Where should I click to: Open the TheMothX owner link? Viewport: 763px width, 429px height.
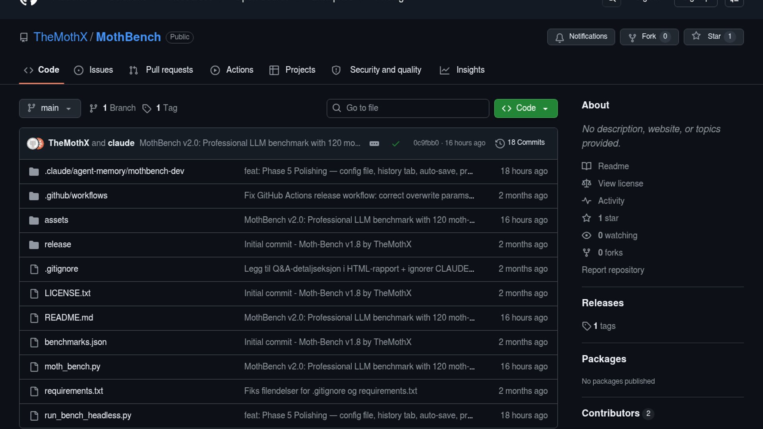pyautogui.click(x=60, y=37)
